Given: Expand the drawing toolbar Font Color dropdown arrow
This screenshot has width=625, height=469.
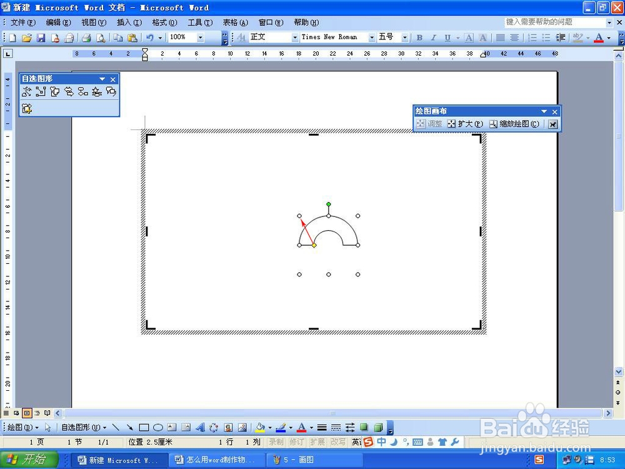Looking at the screenshot, I should coord(311,428).
